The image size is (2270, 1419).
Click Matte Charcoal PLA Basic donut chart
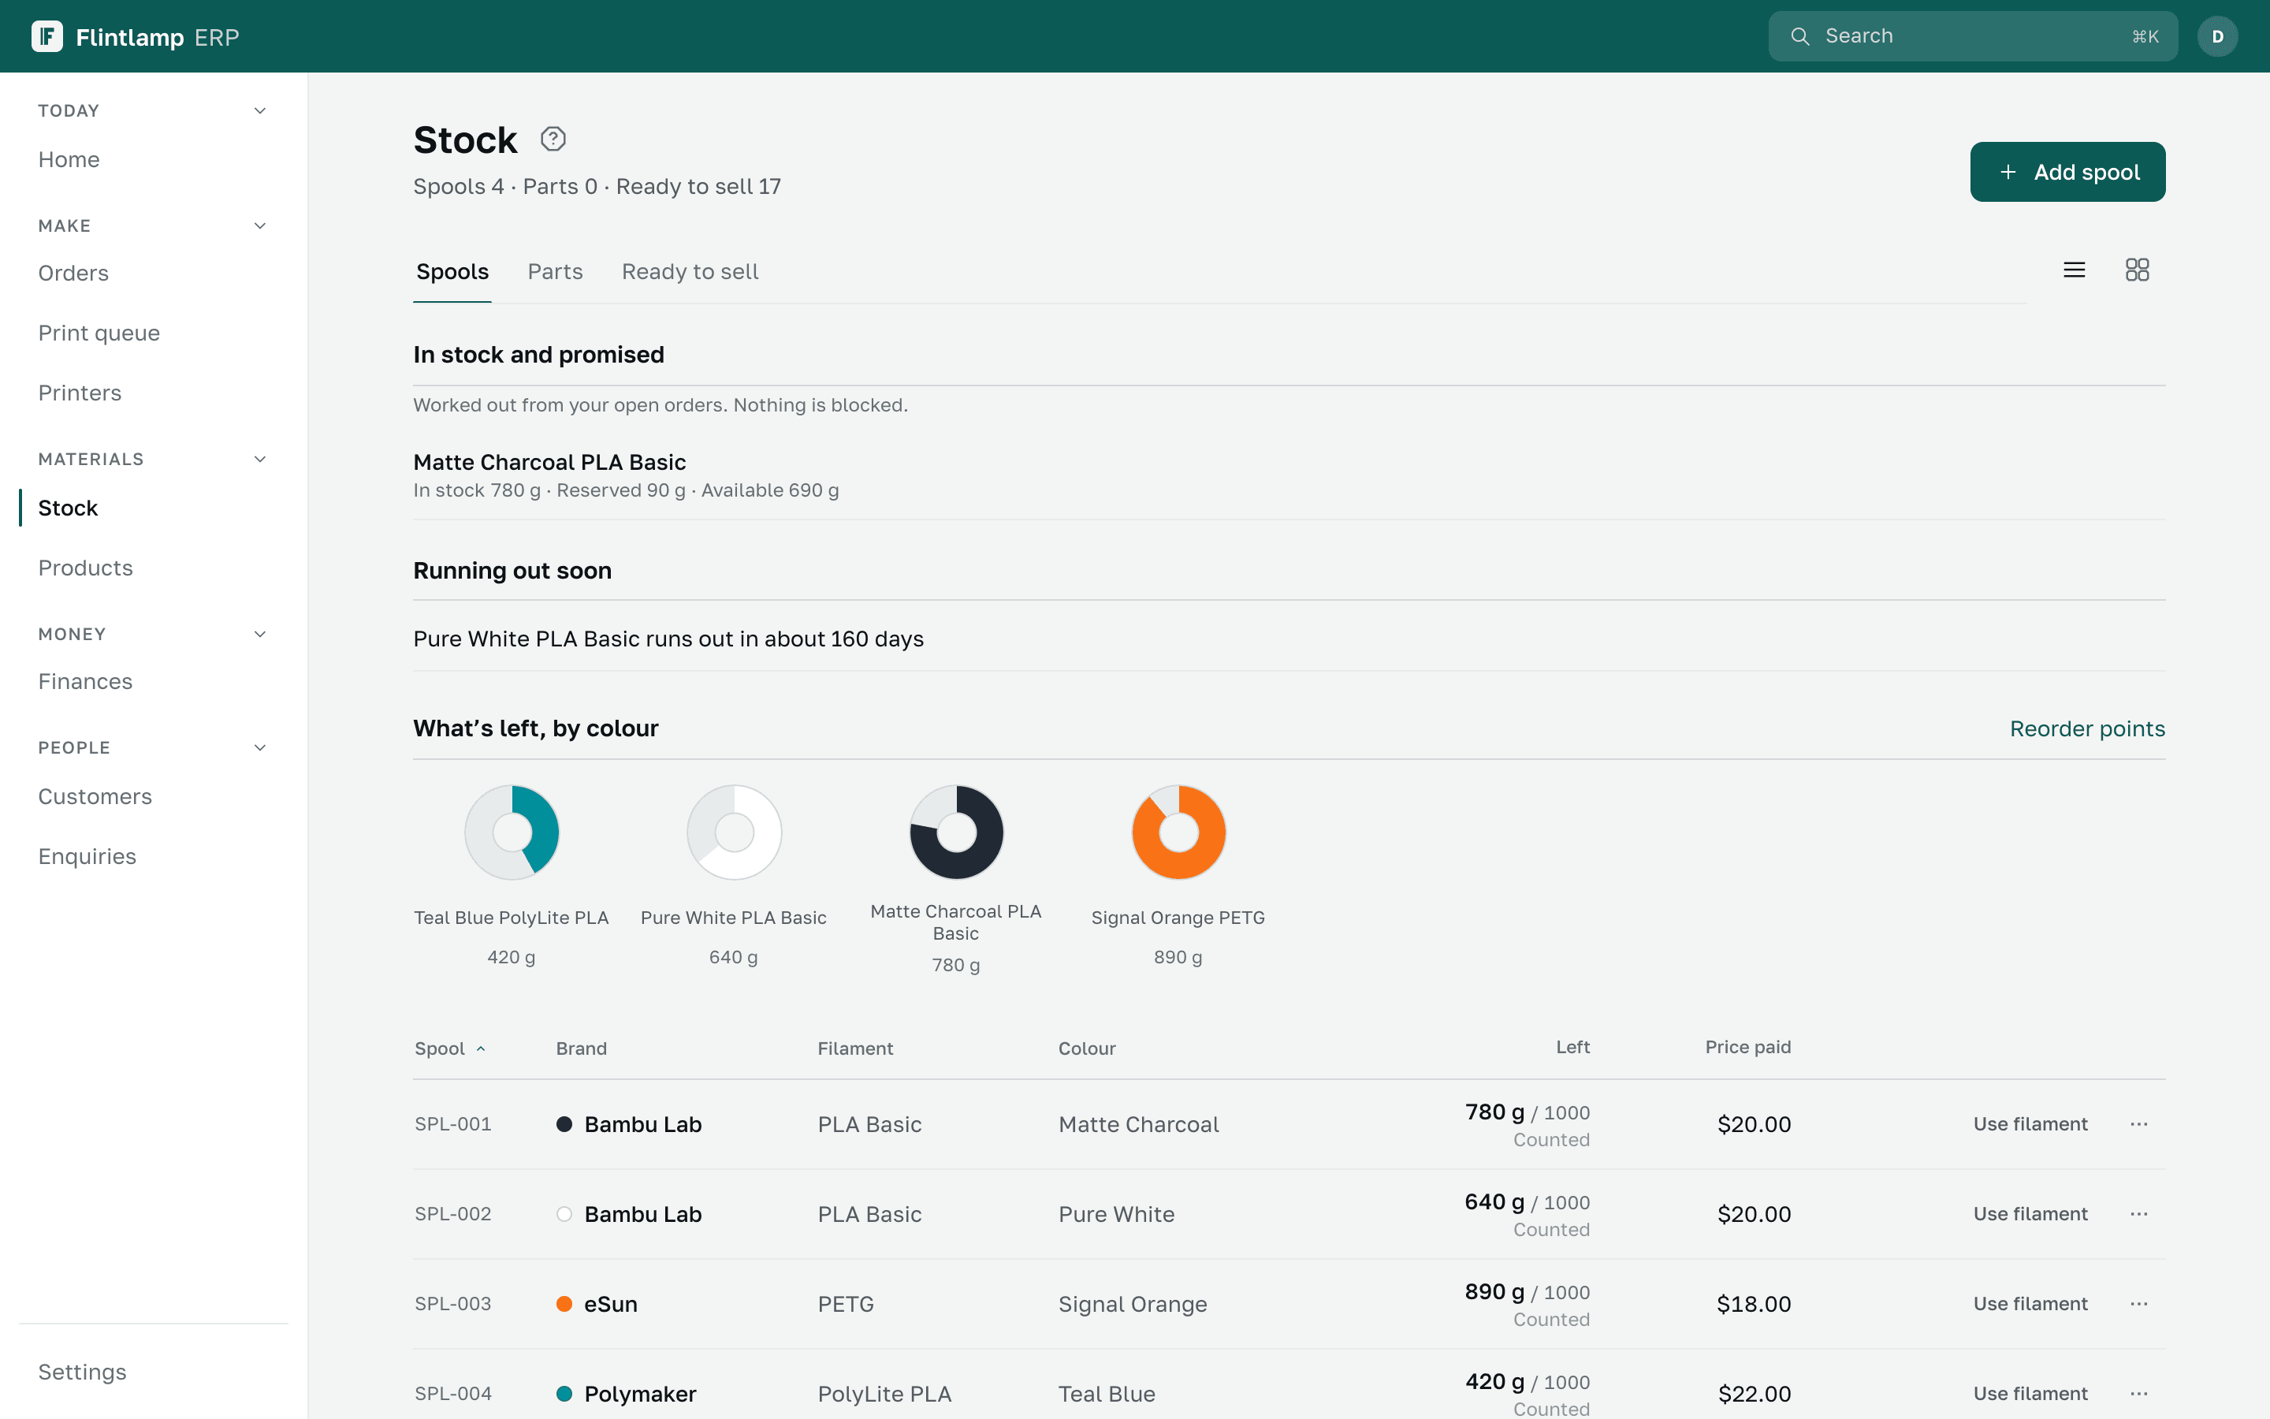point(957,832)
